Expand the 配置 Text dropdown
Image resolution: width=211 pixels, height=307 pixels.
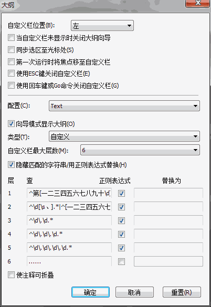[124, 105]
